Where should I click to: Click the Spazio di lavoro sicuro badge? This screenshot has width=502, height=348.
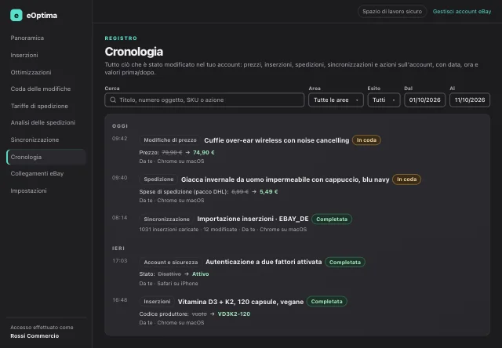click(x=392, y=12)
